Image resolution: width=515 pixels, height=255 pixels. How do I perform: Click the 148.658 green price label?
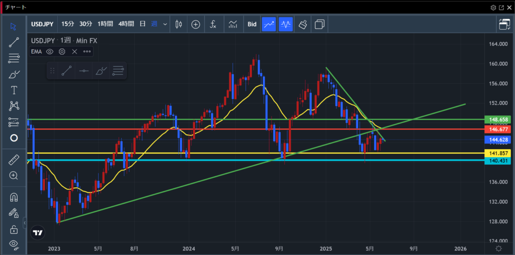click(x=498, y=119)
